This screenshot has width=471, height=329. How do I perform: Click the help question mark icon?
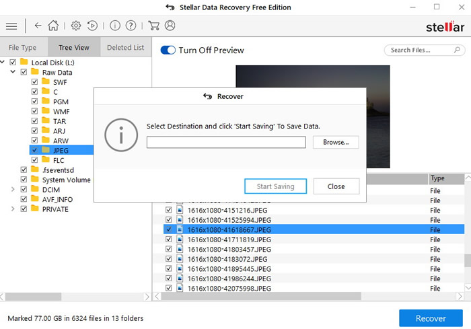pos(131,26)
